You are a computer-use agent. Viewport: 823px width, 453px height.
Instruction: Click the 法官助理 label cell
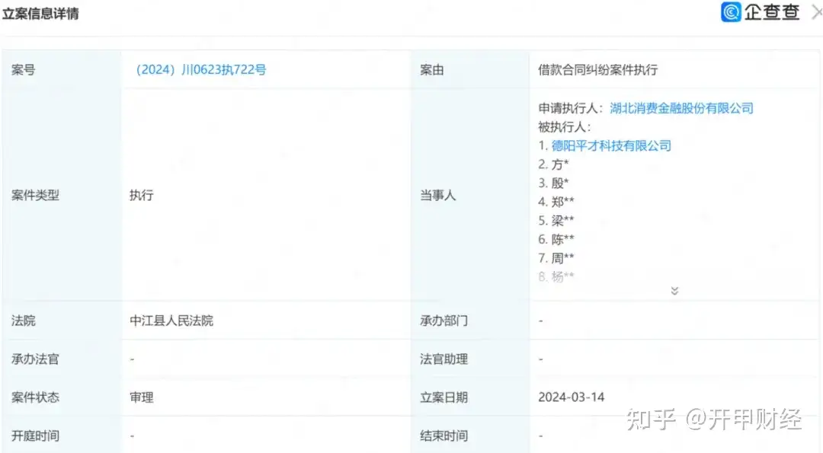(469, 359)
